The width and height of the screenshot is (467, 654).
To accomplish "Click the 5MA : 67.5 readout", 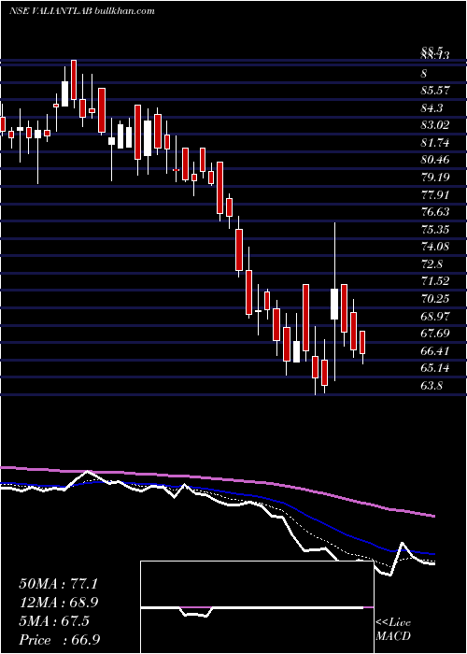I will 54,621.
